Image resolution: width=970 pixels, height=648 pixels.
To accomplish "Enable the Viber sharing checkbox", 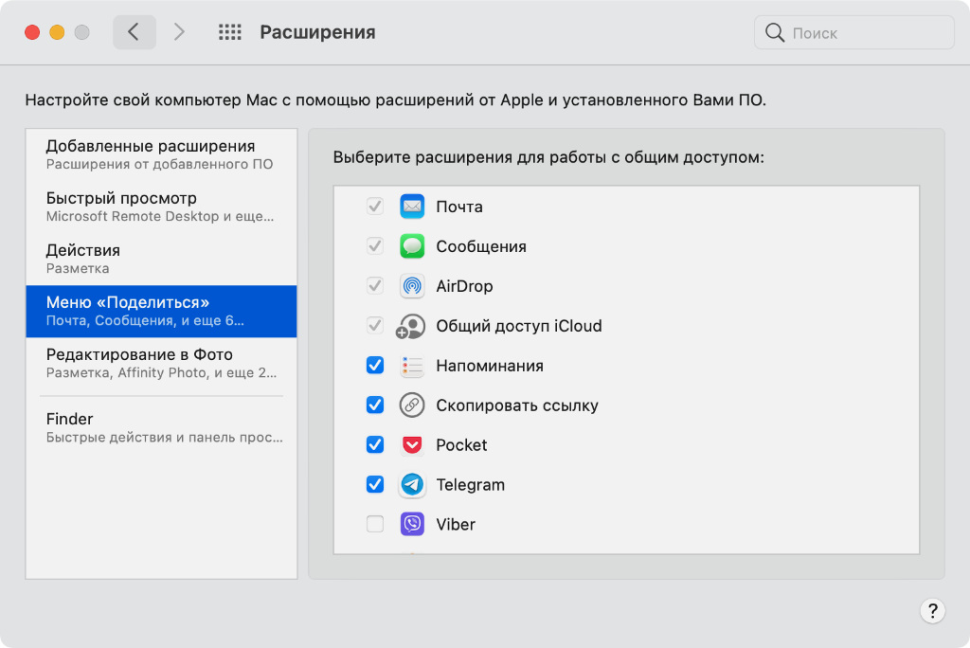I will click(x=375, y=525).
